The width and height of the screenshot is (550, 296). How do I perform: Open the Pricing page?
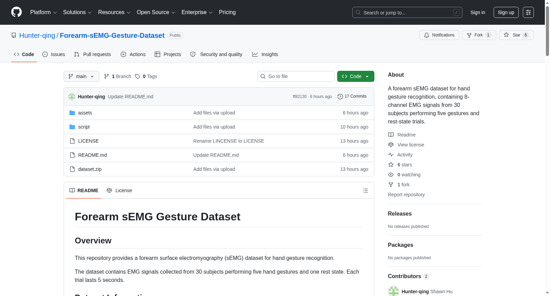click(x=227, y=12)
